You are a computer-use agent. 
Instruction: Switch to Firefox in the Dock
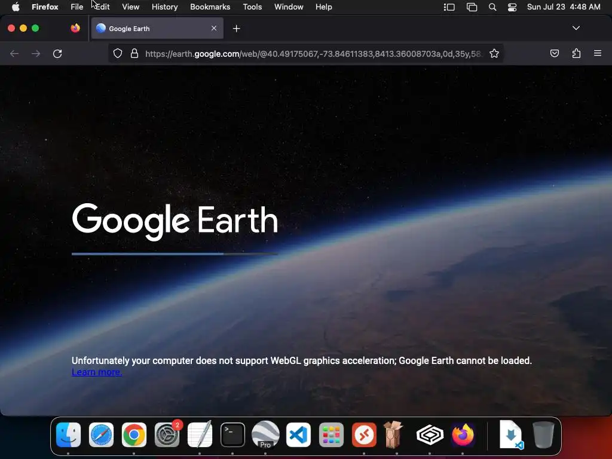(463, 435)
